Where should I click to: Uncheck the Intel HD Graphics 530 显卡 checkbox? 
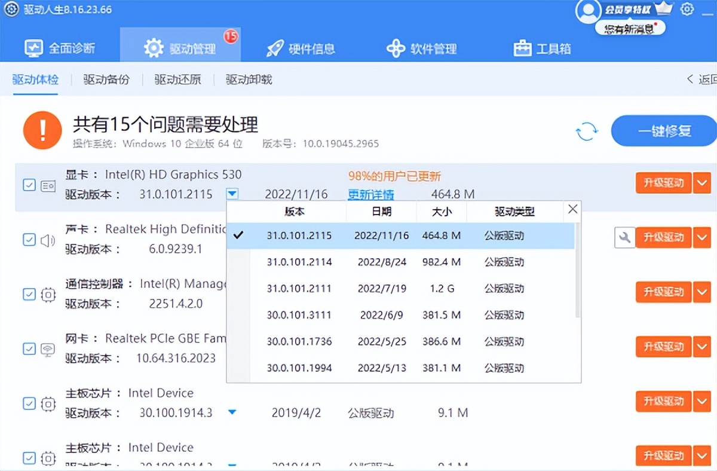coord(29,185)
